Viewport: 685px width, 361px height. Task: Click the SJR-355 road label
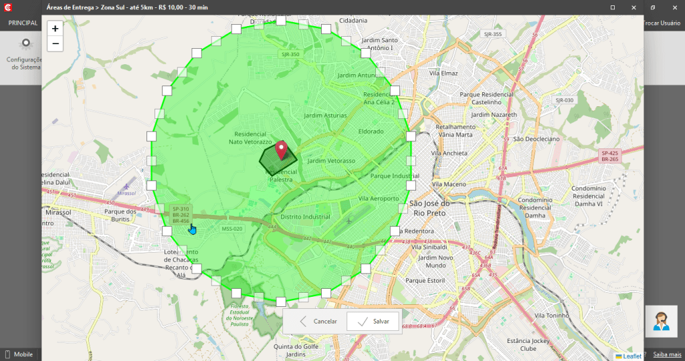pos(493,34)
